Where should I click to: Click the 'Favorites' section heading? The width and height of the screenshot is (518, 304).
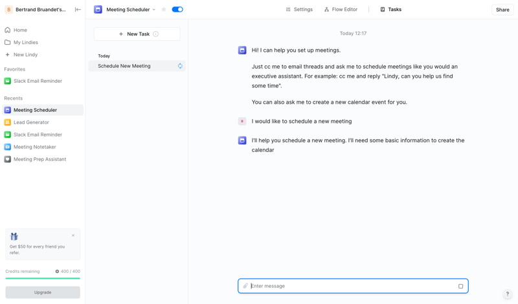coord(14,69)
